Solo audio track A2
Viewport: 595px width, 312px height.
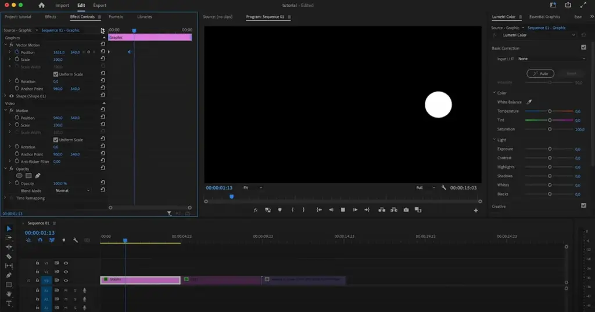[x=75, y=299]
